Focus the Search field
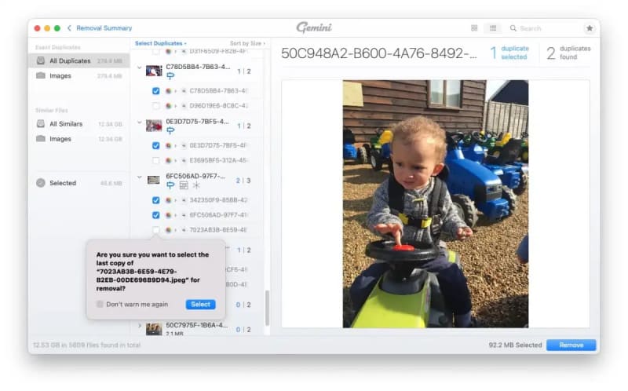 [x=545, y=28]
